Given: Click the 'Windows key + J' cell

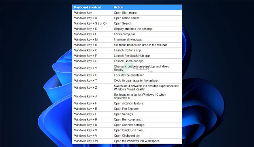Looking at the screenshot, I should coord(92,96).
